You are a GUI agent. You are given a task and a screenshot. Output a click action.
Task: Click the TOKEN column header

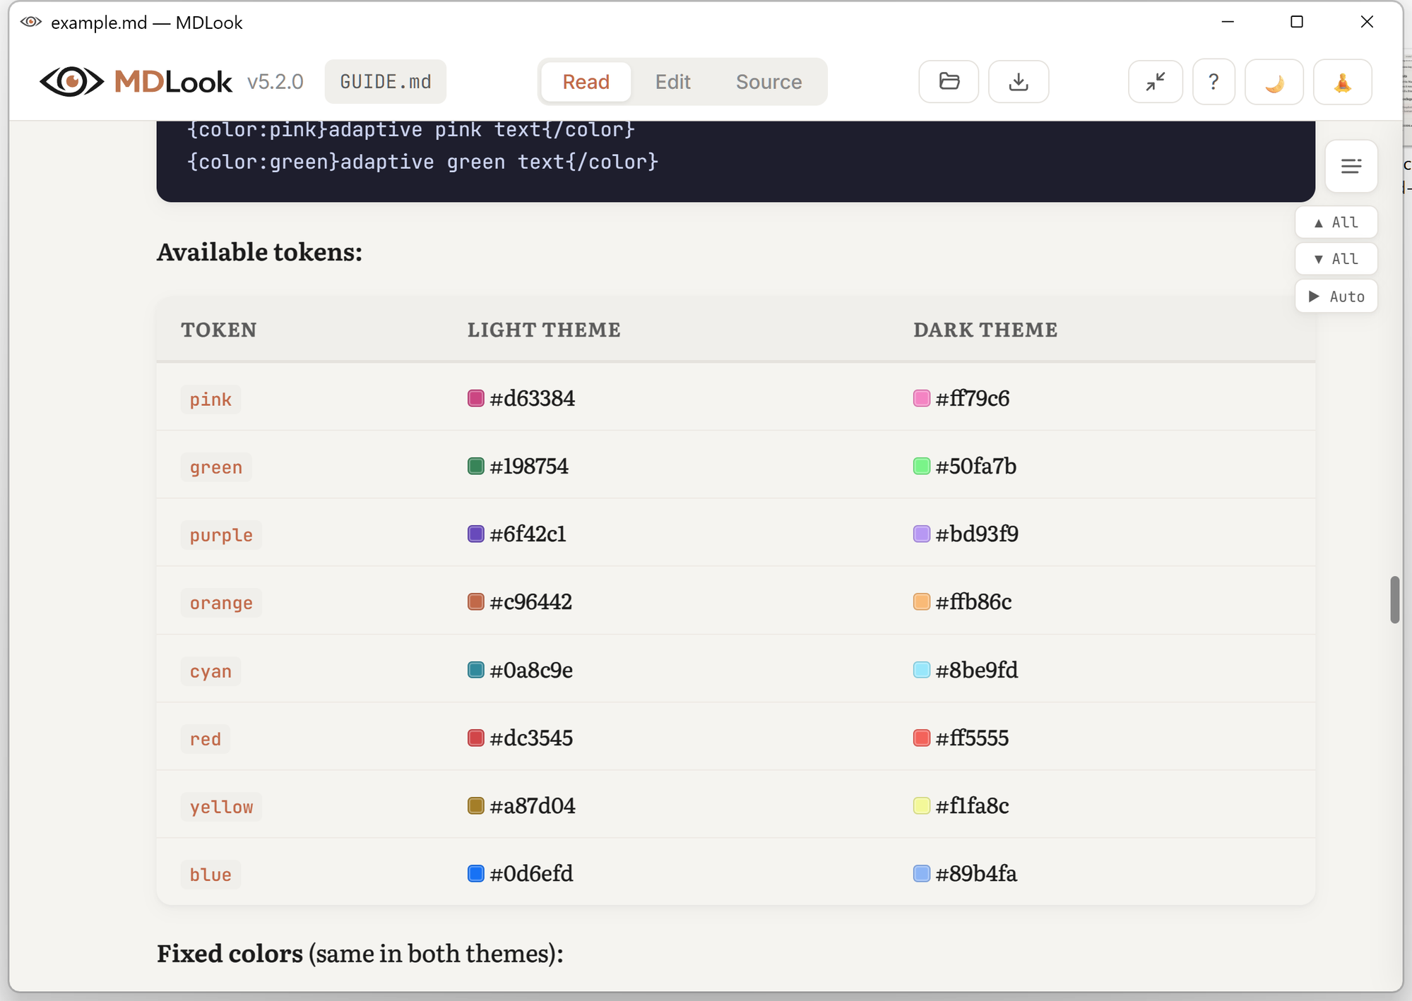(219, 330)
